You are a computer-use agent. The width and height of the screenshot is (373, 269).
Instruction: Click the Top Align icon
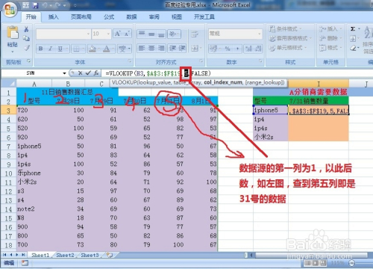click(x=142, y=34)
